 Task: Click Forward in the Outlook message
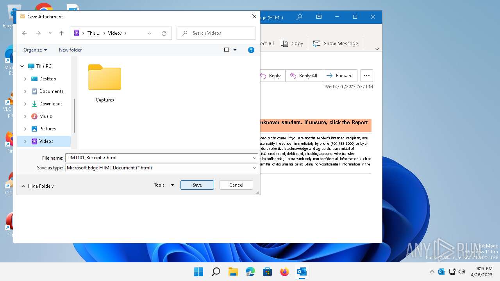[x=339, y=76]
